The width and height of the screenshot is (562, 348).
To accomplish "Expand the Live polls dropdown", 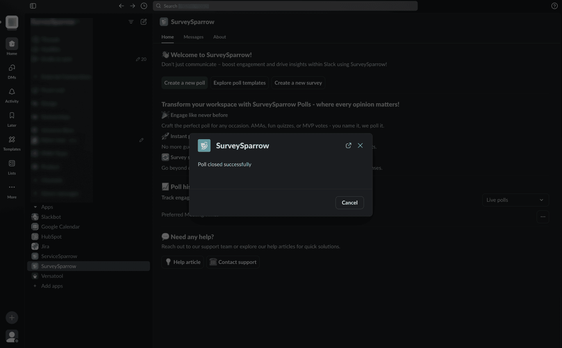I will pyautogui.click(x=515, y=200).
